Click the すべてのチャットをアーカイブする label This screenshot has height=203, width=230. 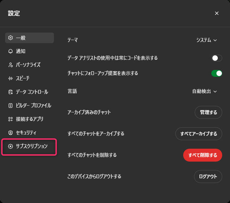click(96, 134)
